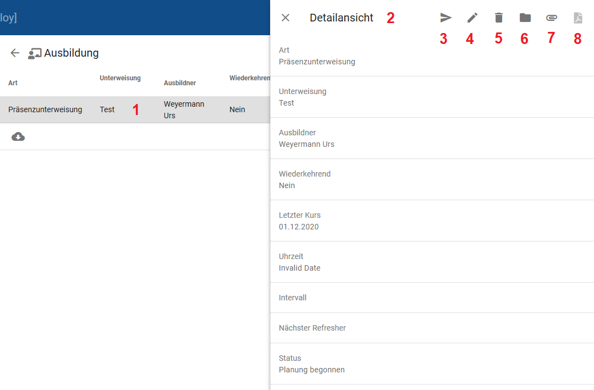Click the PDF export icon
Image resolution: width=594 pixels, height=390 pixels.
pyautogui.click(x=577, y=18)
